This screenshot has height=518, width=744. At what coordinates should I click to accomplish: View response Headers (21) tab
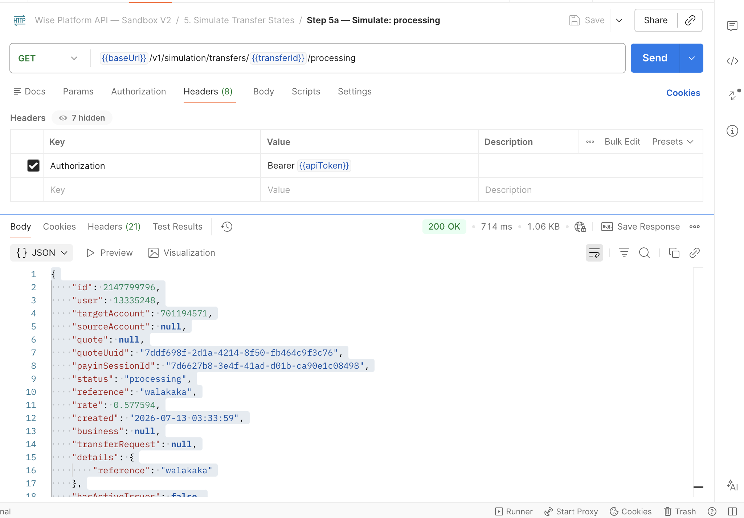114,227
